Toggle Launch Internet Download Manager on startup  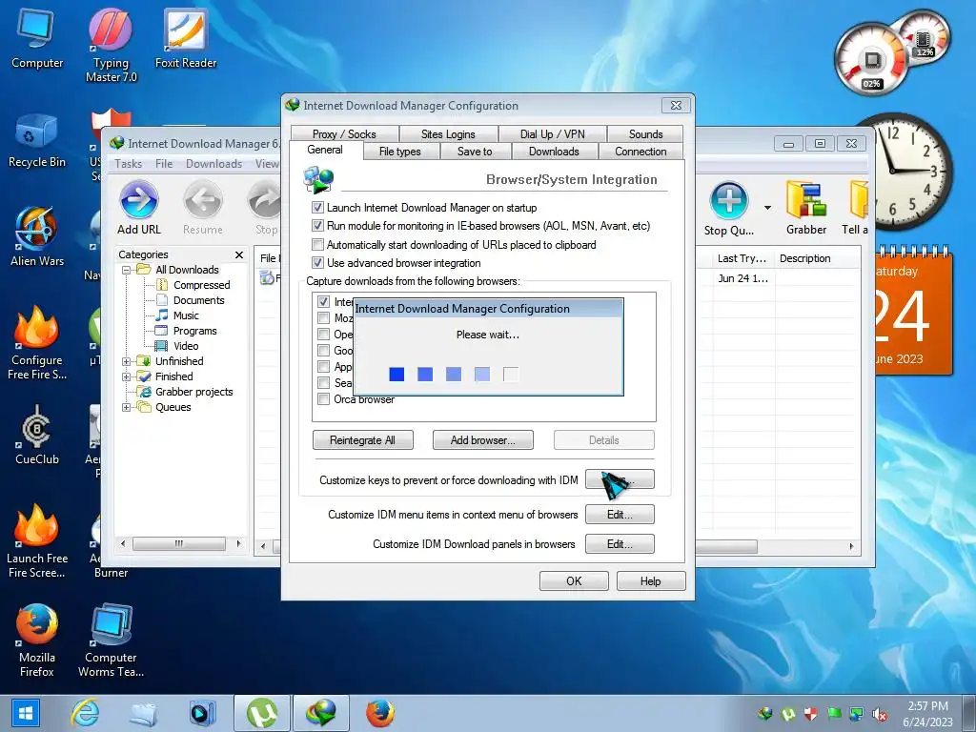317,207
